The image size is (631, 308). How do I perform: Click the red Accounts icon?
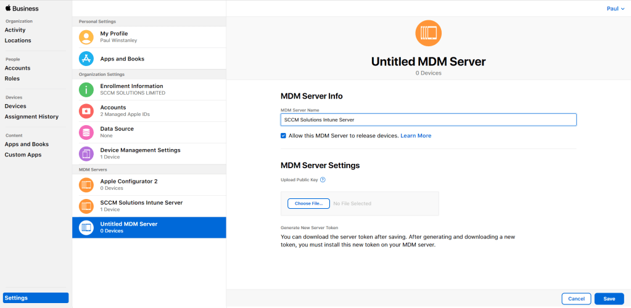click(x=87, y=111)
